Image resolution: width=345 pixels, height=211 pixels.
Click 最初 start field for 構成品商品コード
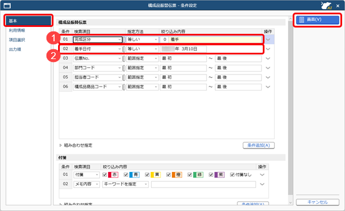point(183,87)
